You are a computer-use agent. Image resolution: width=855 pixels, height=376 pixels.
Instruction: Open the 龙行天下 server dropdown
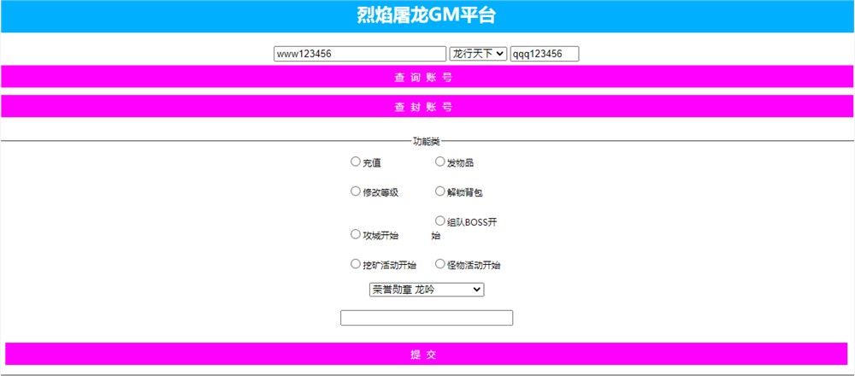click(478, 54)
